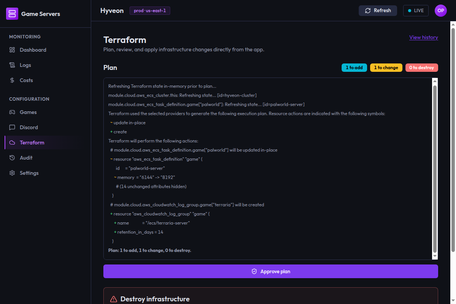Click the prod·us-east-1 environment tag

point(150,11)
